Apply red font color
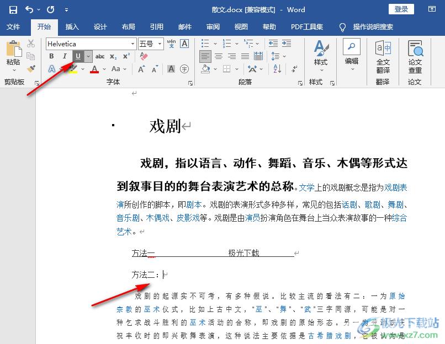Viewport: 445px width, 344px height. (94, 68)
